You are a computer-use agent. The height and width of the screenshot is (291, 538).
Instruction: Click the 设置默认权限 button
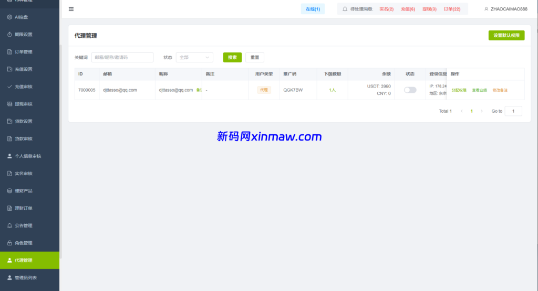coord(506,35)
